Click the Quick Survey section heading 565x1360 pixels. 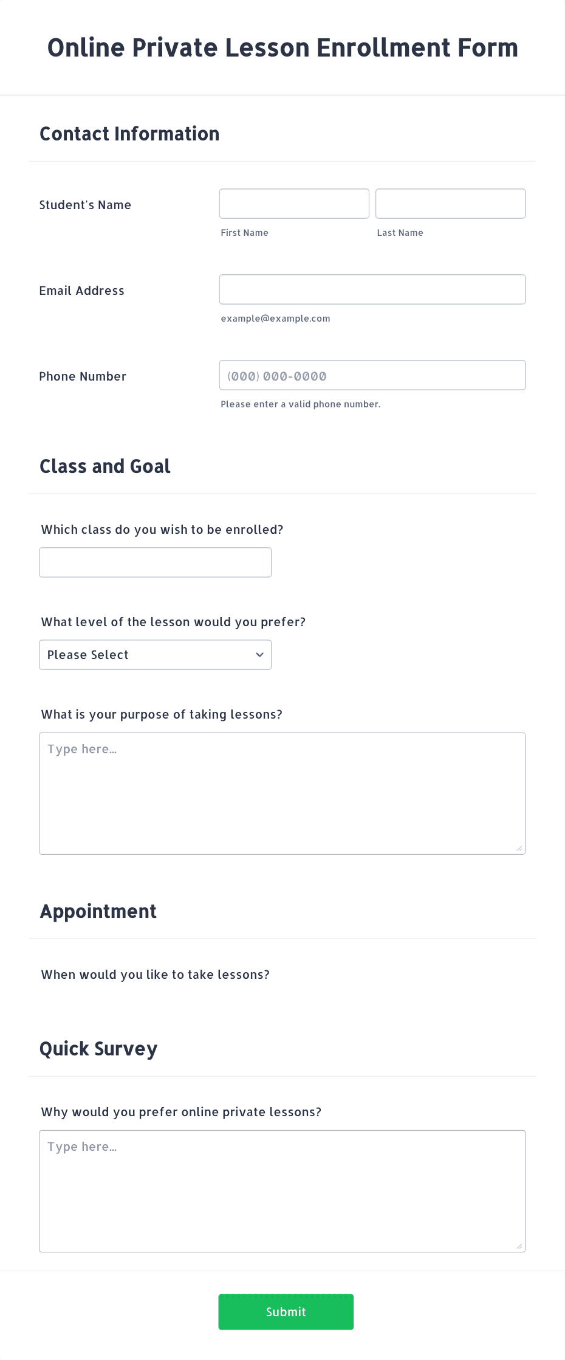click(98, 1049)
